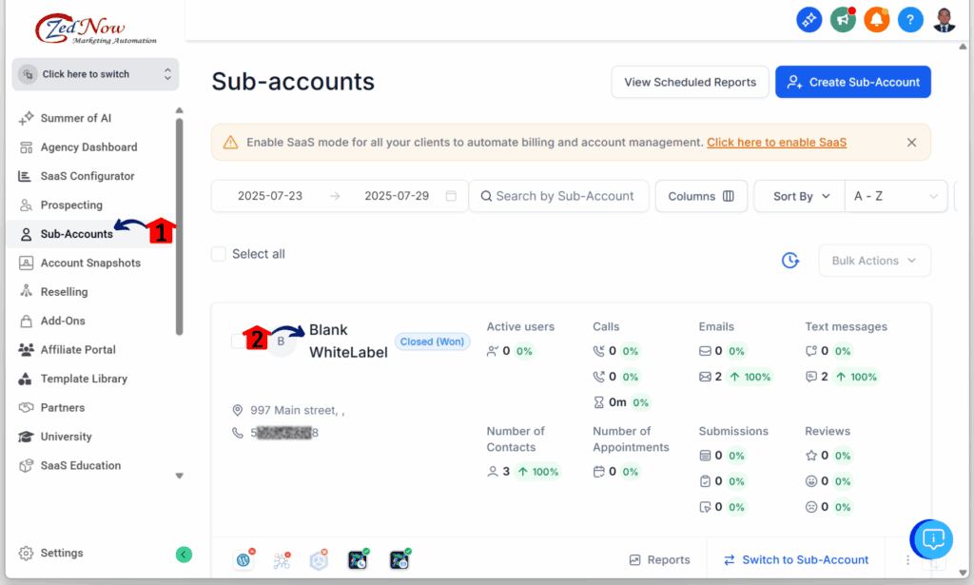Viewport: 974px width, 585px height.
Task: Click the hexagon cube icon in card footer
Action: click(x=320, y=559)
